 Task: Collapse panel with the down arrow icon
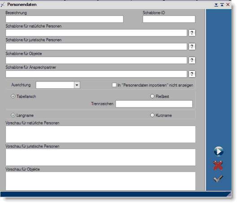216,5
